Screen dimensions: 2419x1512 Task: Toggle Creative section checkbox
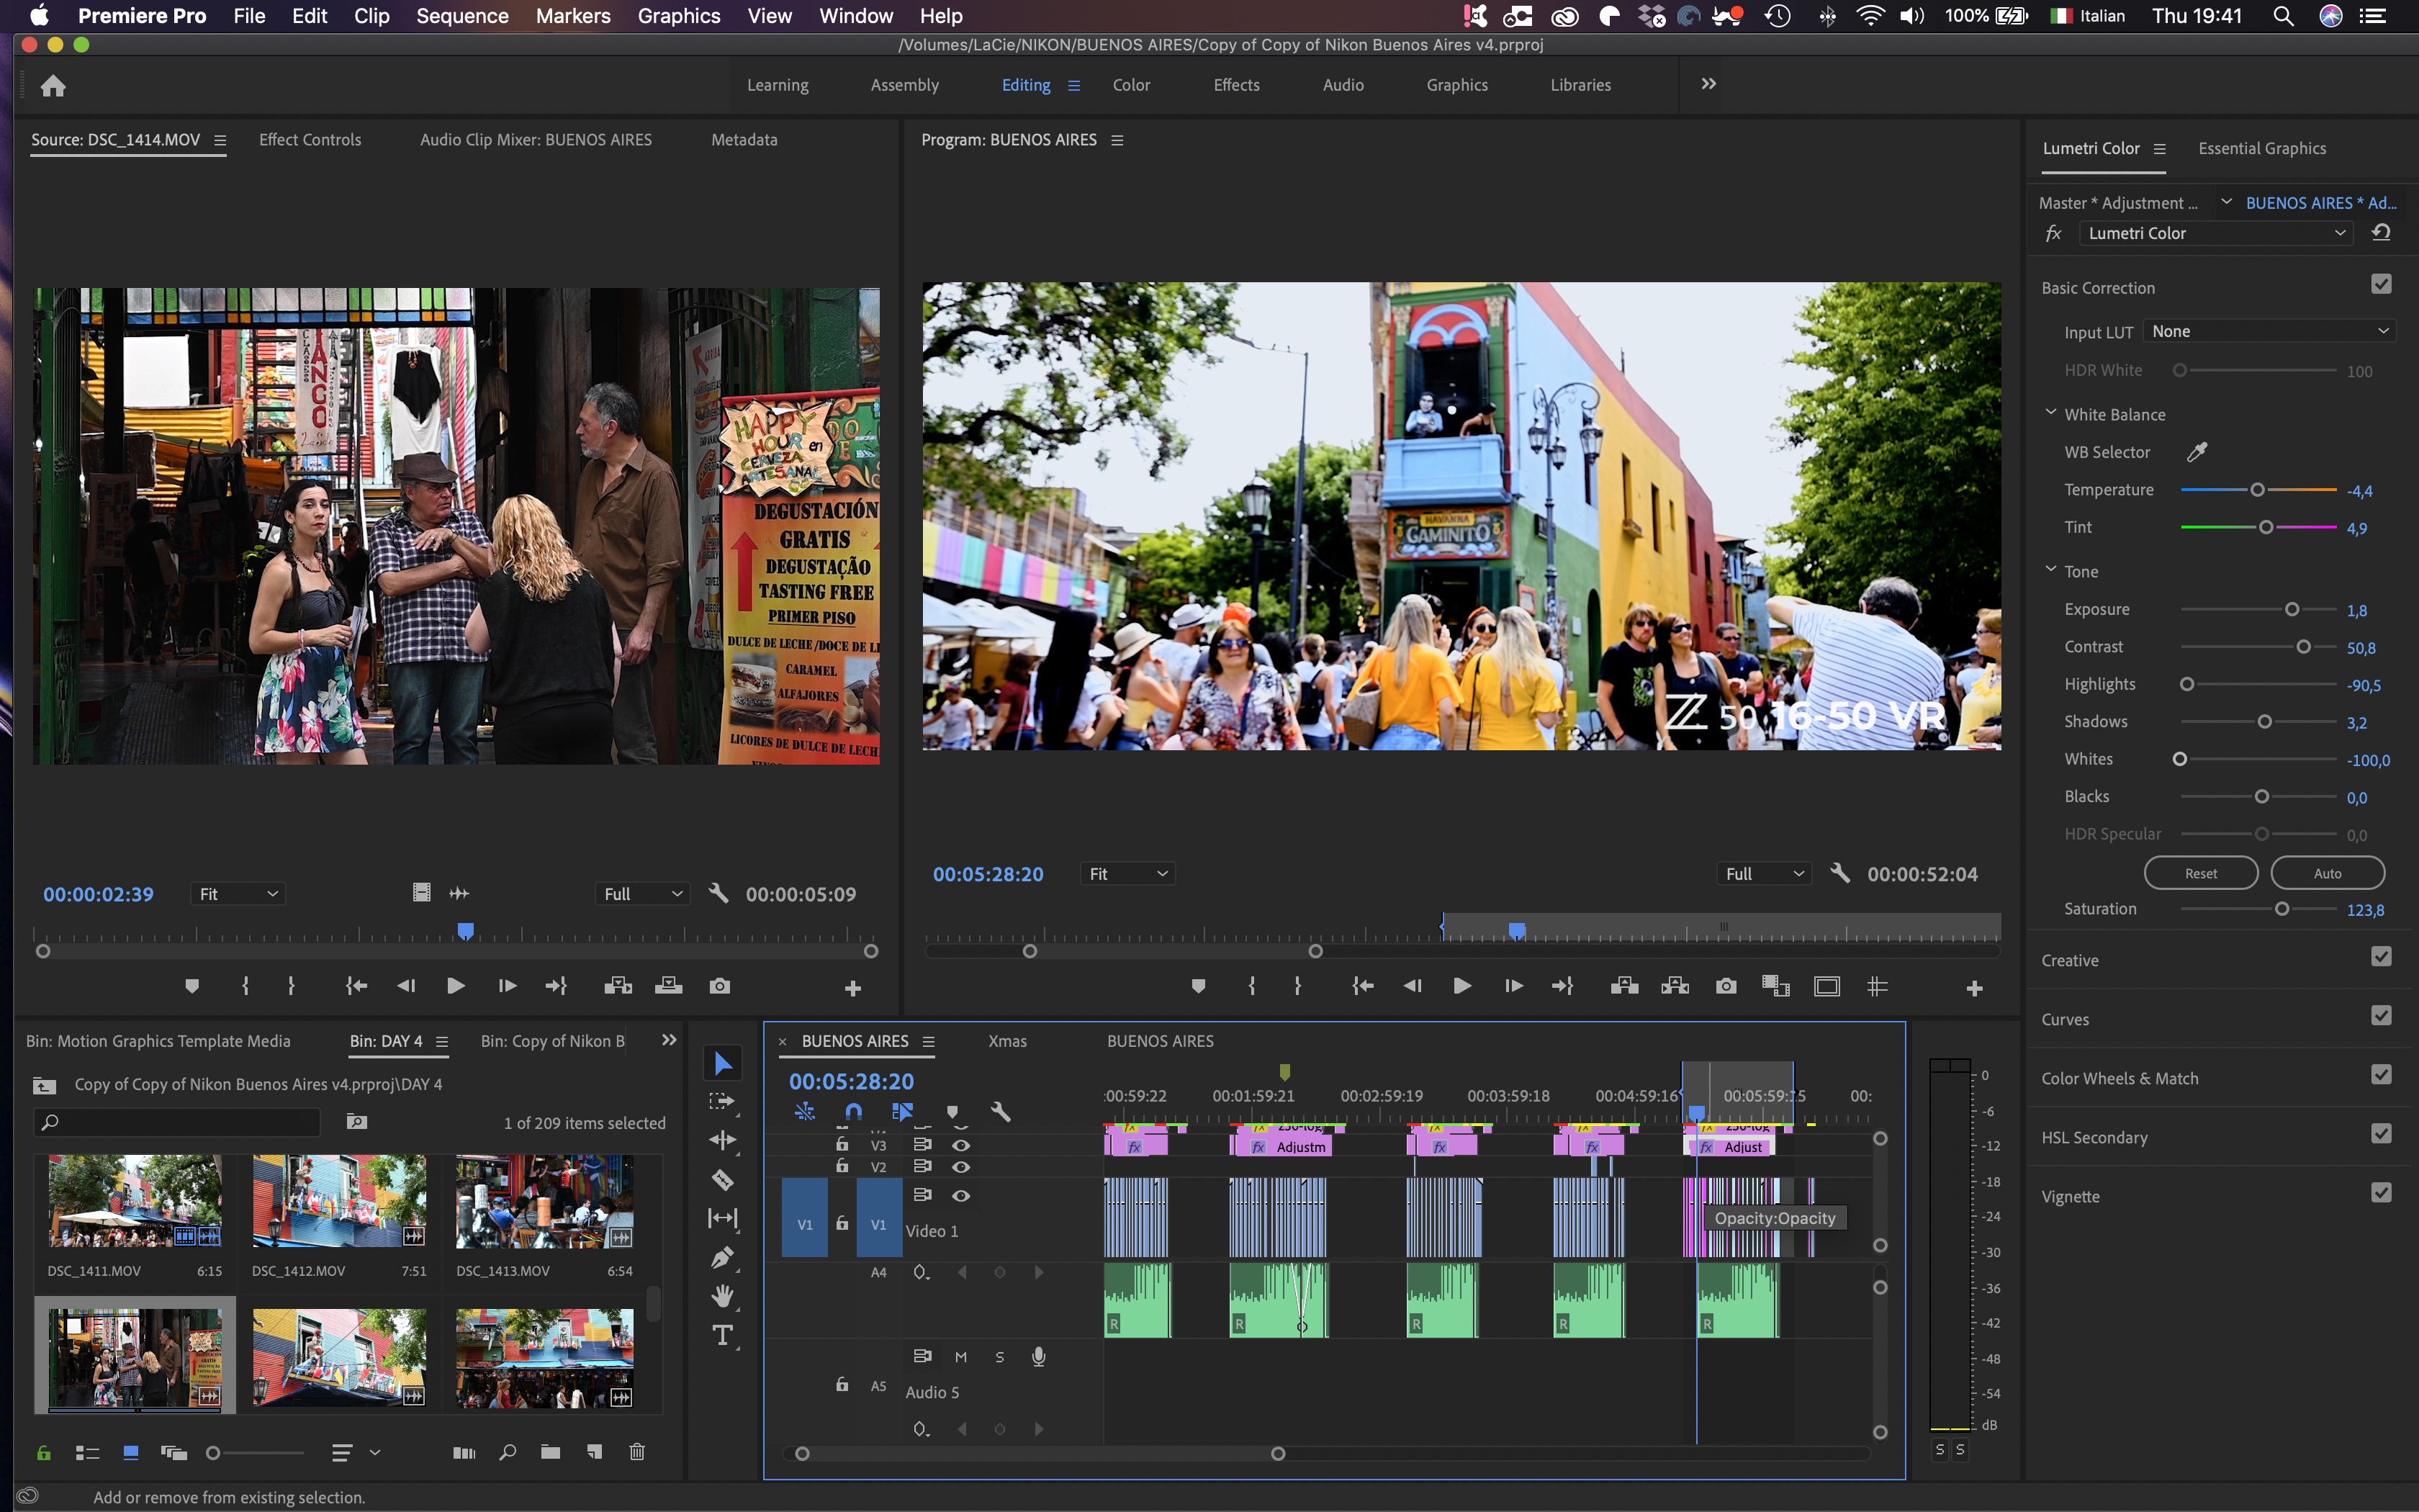2381,957
